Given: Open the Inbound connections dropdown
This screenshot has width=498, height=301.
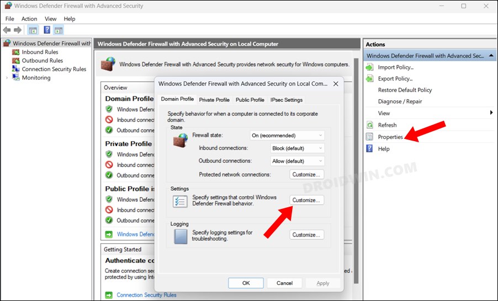Looking at the screenshot, I should tap(297, 148).
